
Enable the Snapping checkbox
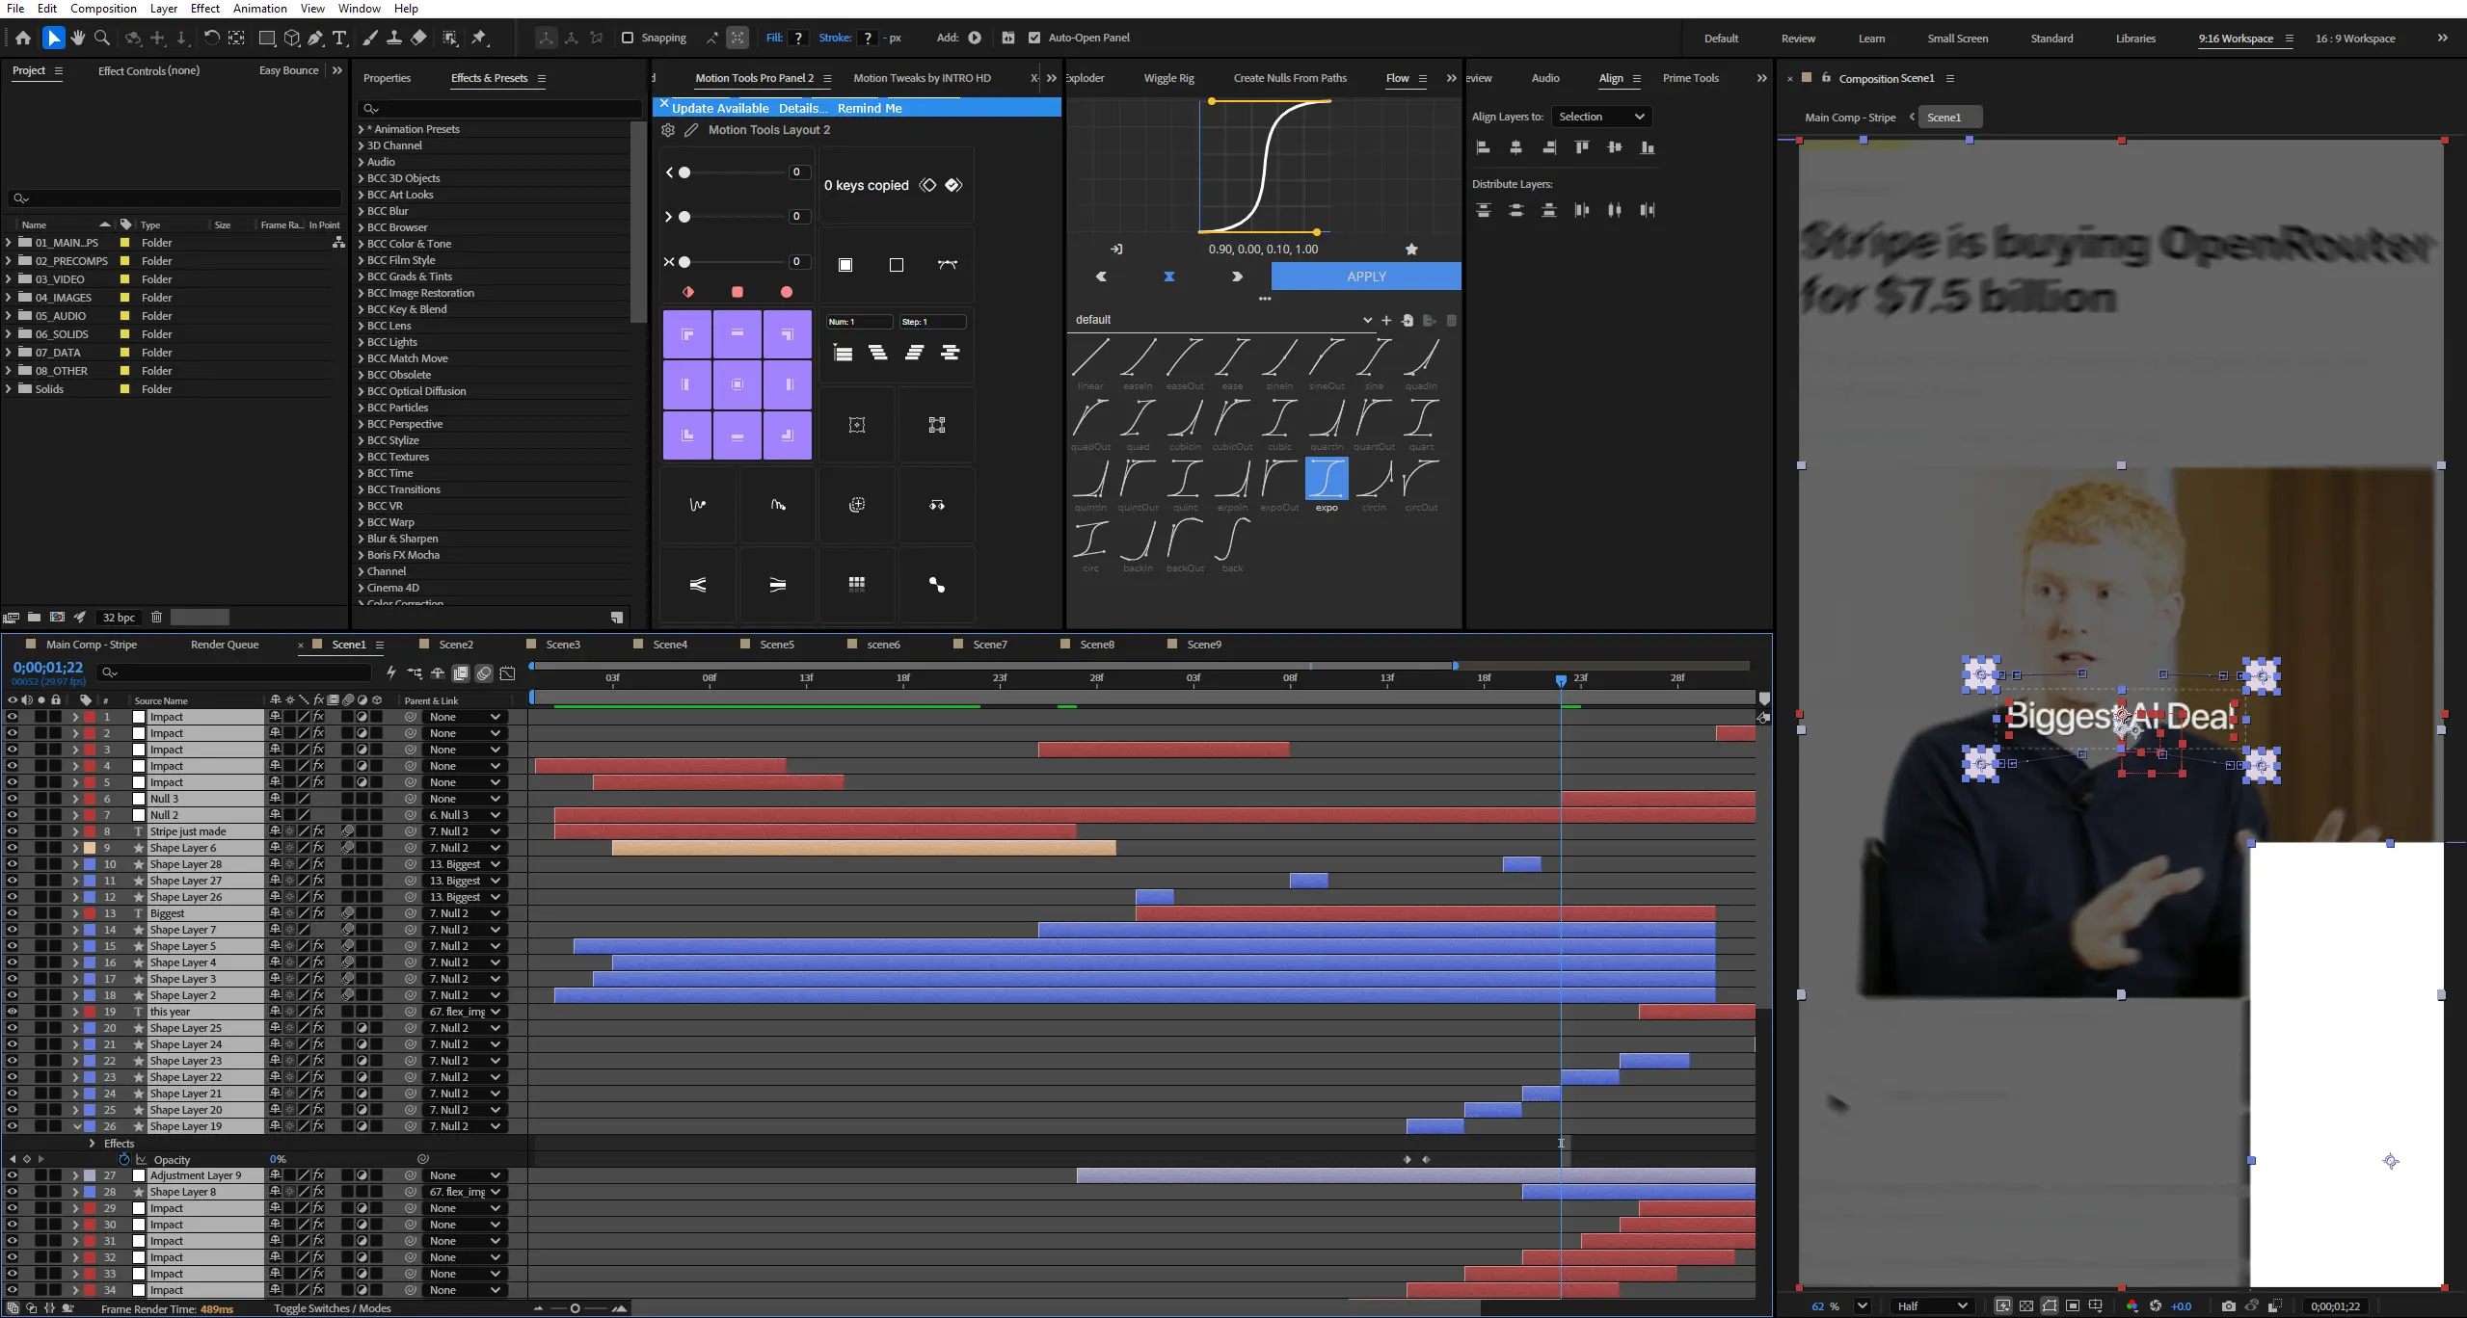(x=628, y=38)
